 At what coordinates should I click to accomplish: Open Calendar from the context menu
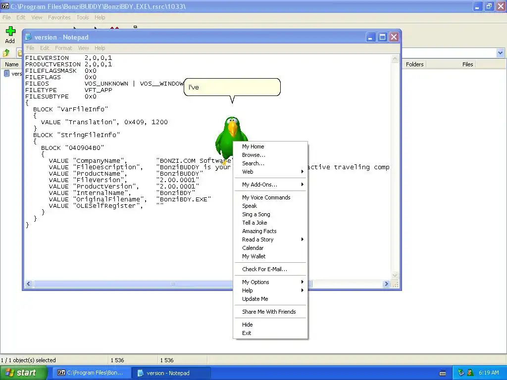click(x=270, y=248)
